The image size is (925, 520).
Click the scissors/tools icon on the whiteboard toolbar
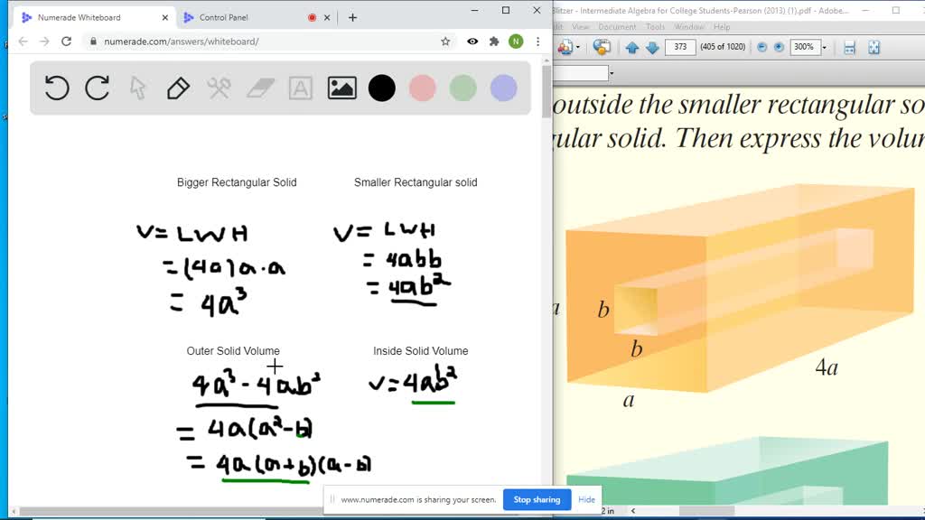218,88
